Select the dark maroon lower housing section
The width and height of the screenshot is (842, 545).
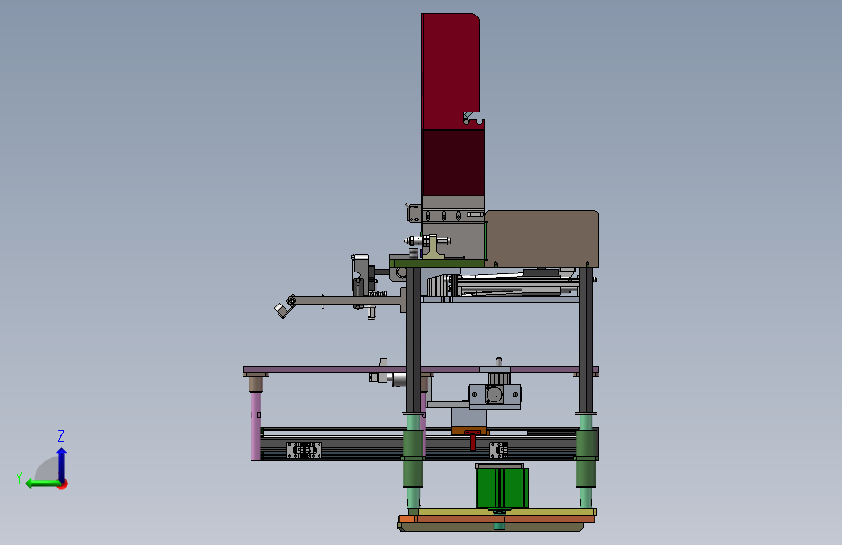tap(453, 163)
